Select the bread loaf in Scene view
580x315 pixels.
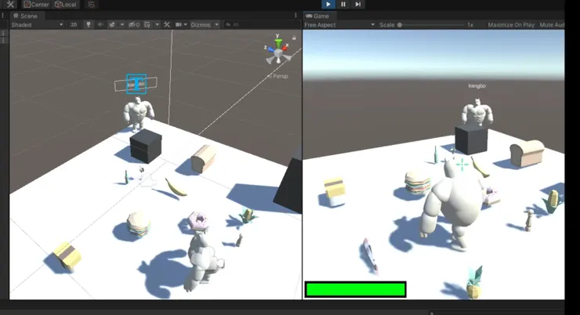pyautogui.click(x=204, y=158)
